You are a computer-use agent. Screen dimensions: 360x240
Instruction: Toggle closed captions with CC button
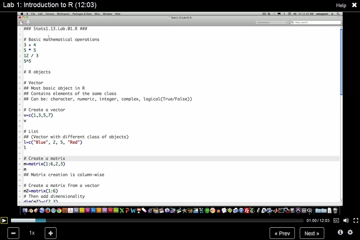(336, 220)
